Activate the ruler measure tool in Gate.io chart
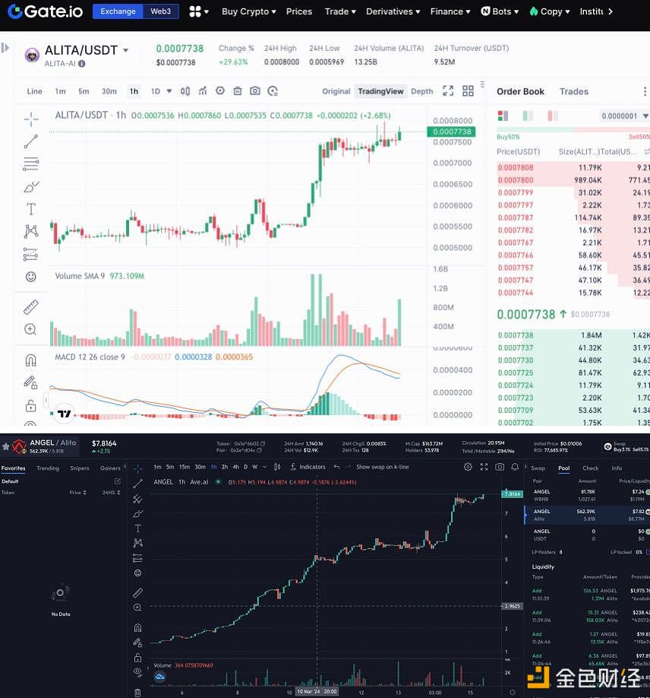The image size is (650, 698). [30, 307]
